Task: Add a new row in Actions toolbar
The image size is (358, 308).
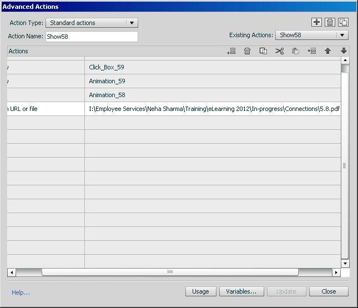Action: tap(231, 51)
